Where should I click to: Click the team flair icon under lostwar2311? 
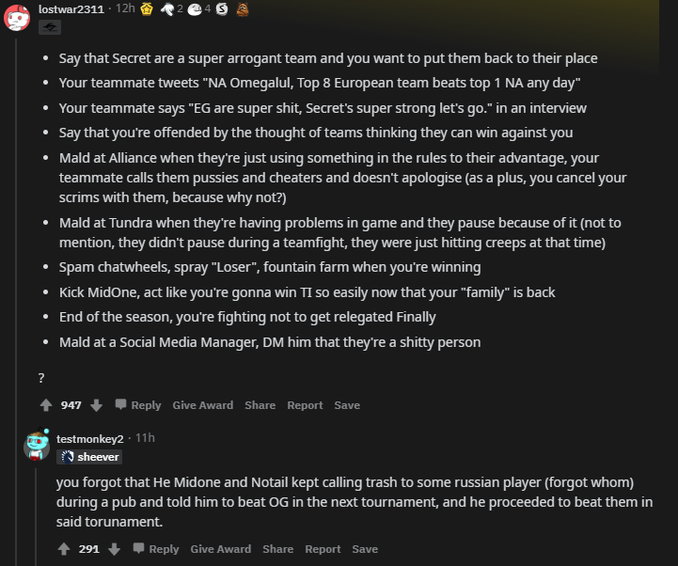click(x=50, y=27)
